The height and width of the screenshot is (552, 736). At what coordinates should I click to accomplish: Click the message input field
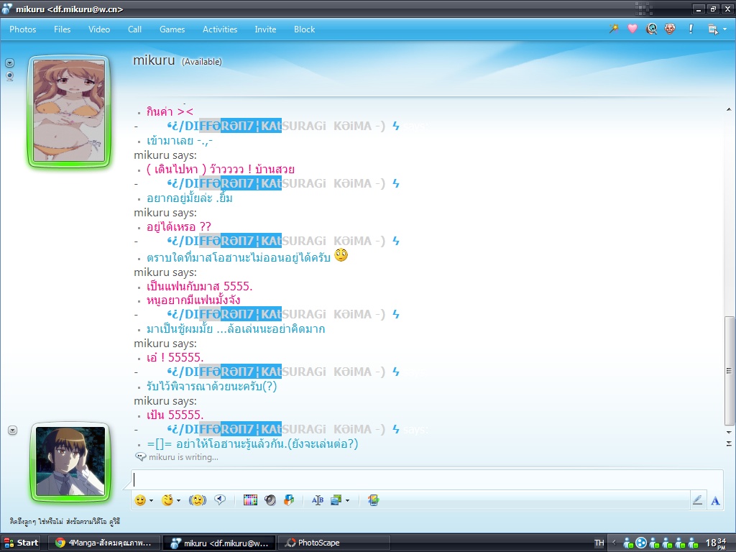coord(427,479)
